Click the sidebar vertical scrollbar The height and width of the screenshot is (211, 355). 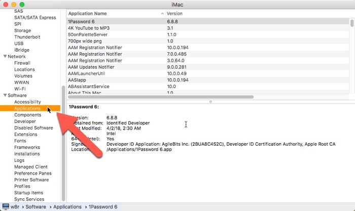click(x=63, y=143)
